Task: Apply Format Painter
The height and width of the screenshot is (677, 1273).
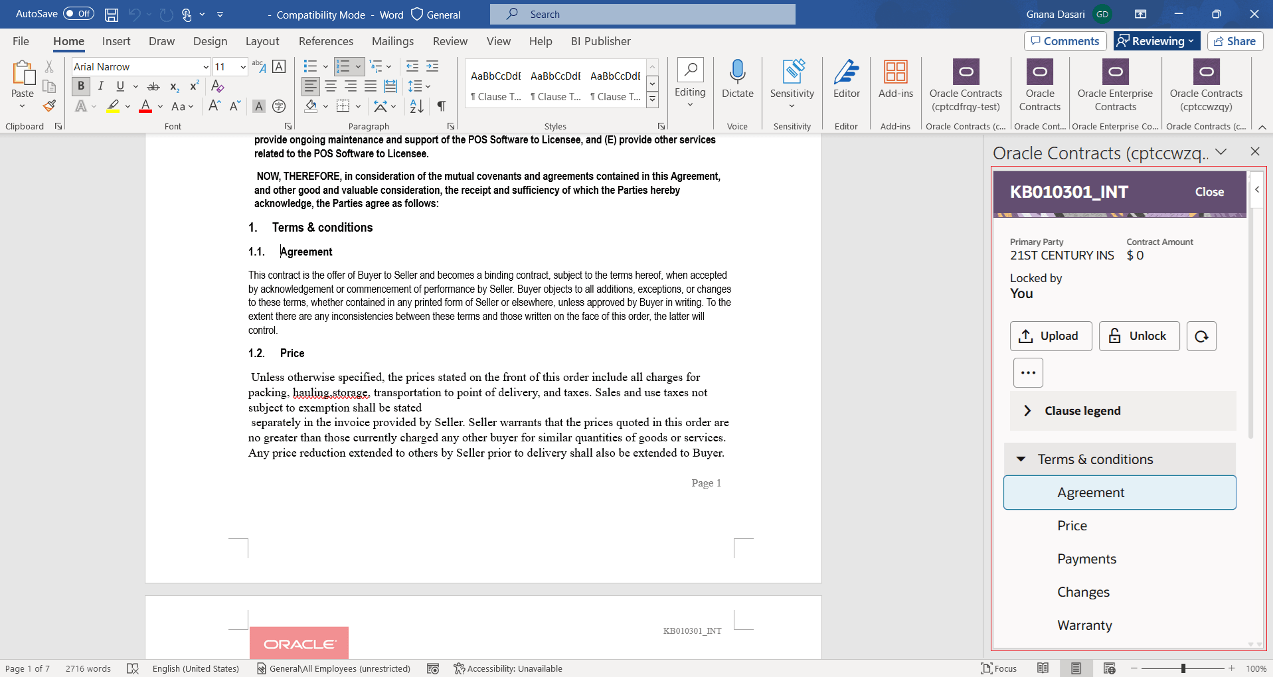Action: [x=48, y=105]
